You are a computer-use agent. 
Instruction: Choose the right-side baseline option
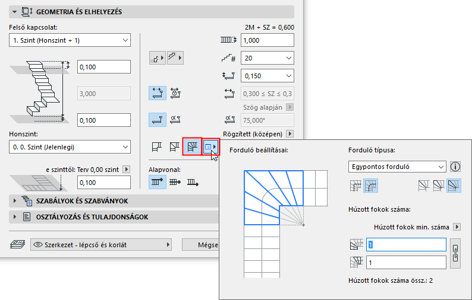tap(193, 182)
